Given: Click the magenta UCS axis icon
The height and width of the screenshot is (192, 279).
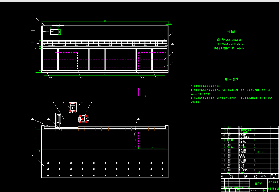Looking at the screenshot, I should pos(142,92).
